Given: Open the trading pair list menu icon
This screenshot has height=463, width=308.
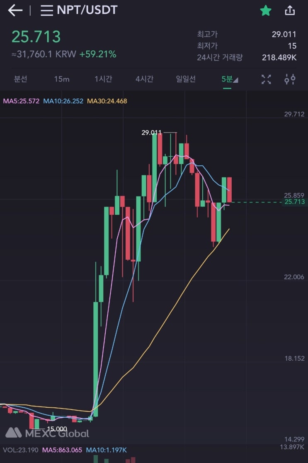Looking at the screenshot, I should (46, 10).
